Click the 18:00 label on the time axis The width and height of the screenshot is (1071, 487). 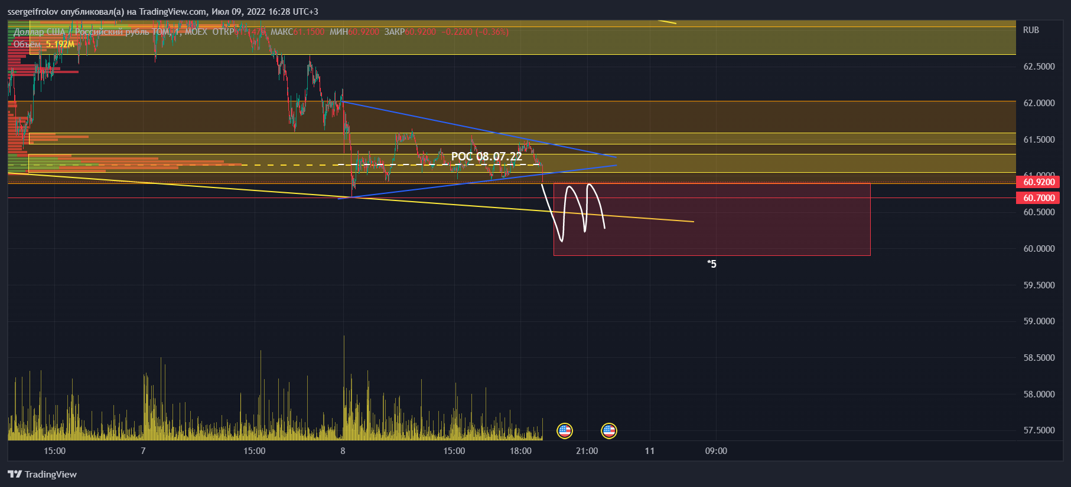520,451
